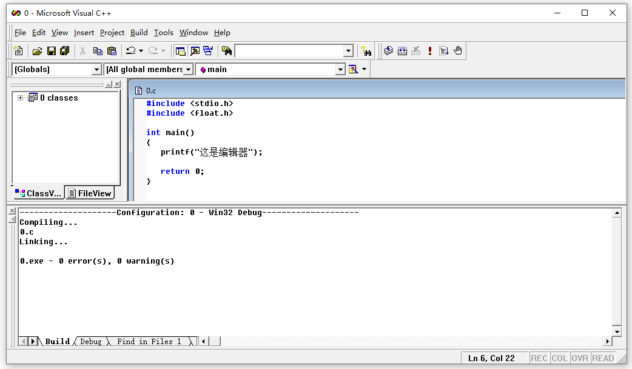The image size is (632, 369).
Task: Expand the workspace panel docking arrow
Action: point(109,84)
